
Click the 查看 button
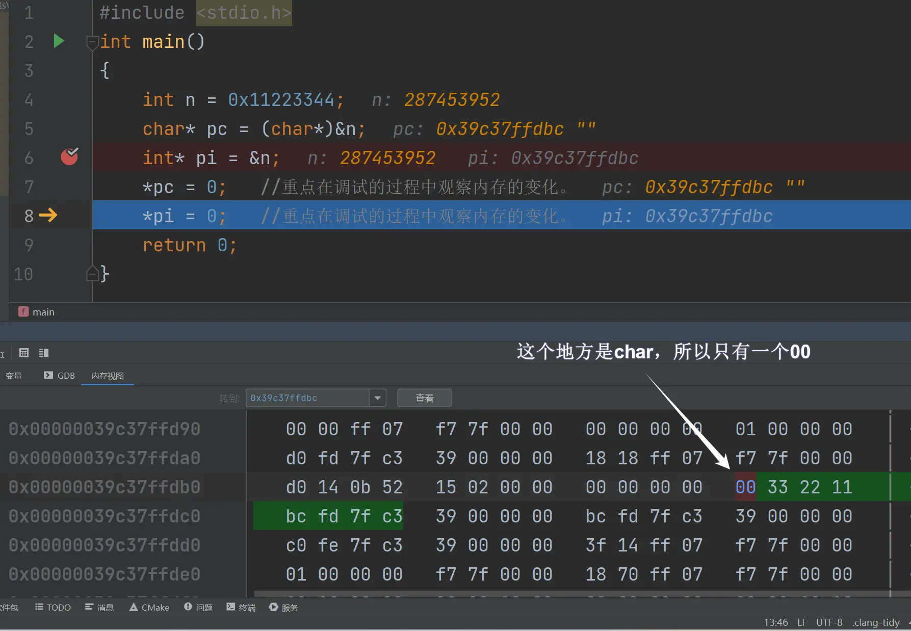click(424, 398)
